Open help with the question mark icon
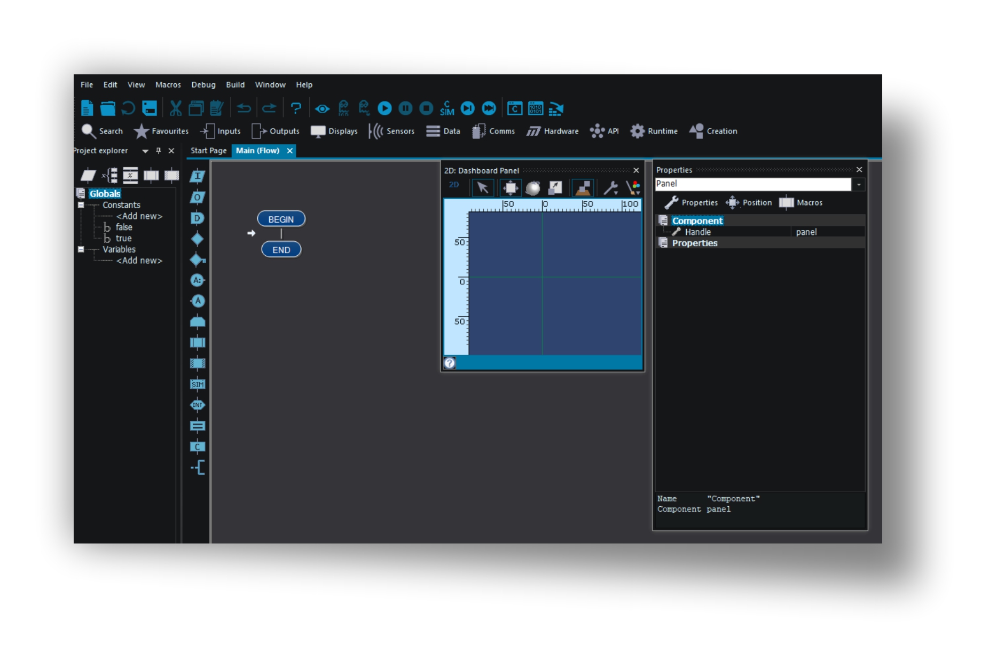This screenshot has width=989, height=660. (x=296, y=108)
